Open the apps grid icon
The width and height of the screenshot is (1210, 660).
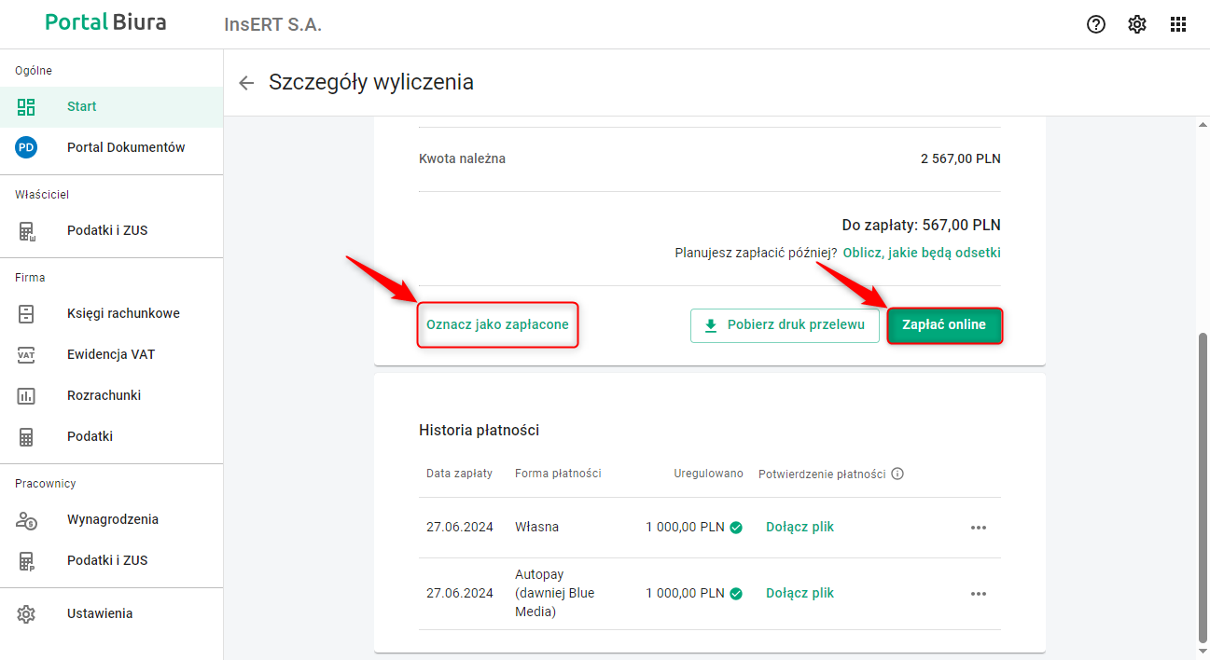1178,24
